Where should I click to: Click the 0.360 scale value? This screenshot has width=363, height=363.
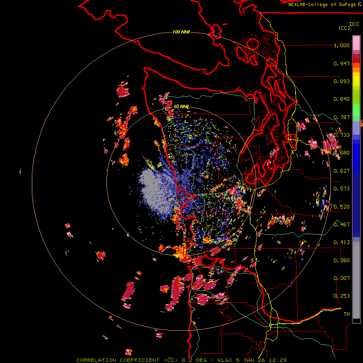(342, 261)
